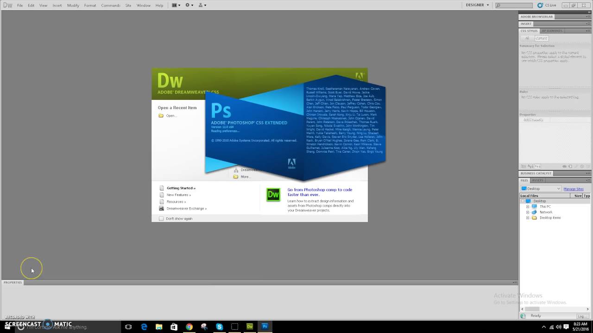593x333 pixels.
Task: Click the Resources page icon
Action: coord(162,202)
